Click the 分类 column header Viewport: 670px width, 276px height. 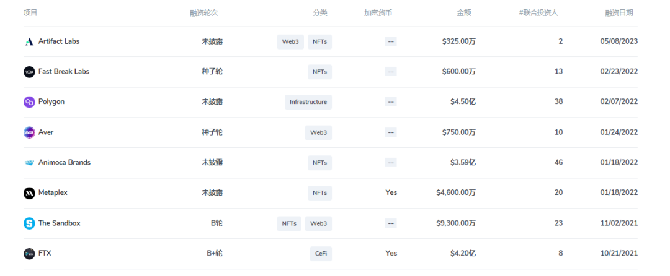point(320,13)
